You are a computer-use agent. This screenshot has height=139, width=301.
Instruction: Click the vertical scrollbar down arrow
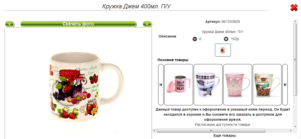(295, 127)
